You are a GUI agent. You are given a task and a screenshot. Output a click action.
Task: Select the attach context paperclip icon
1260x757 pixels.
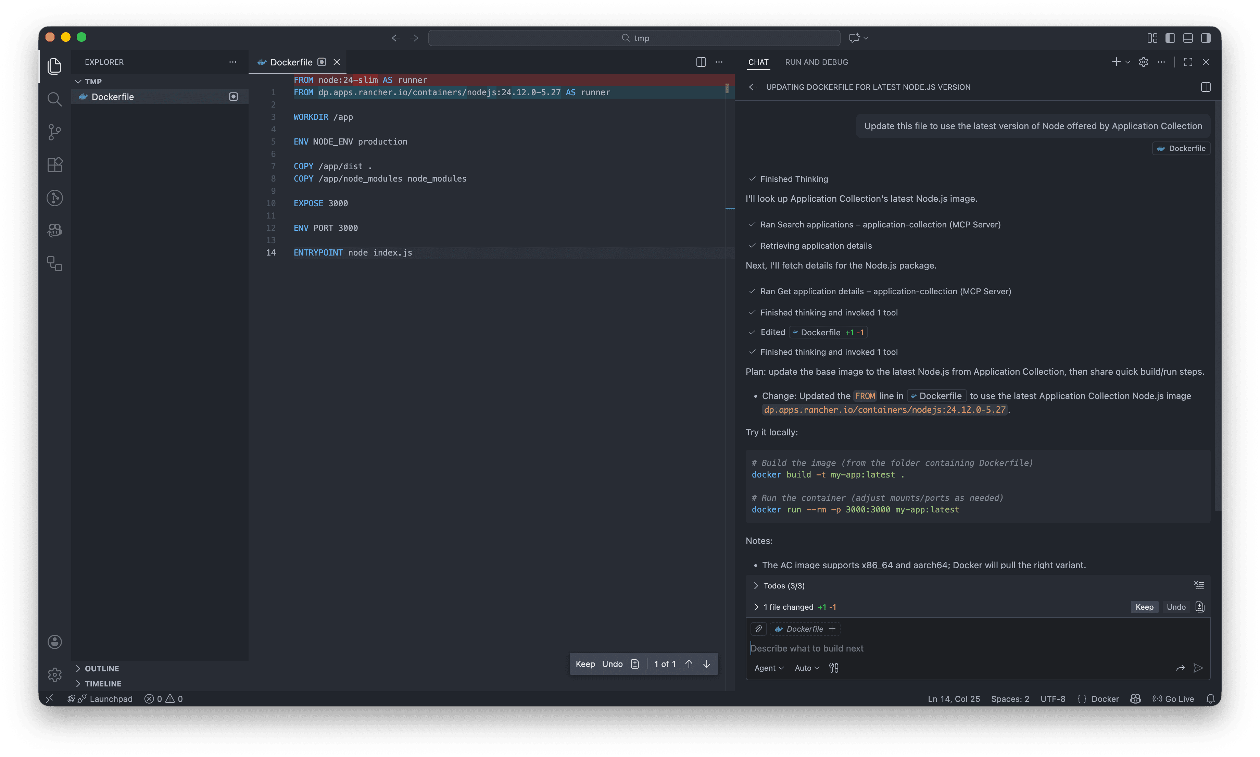758,629
